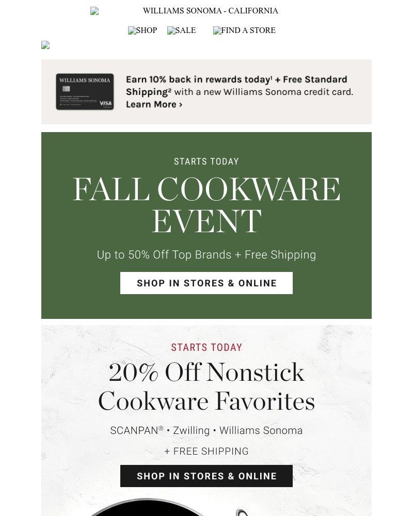Click the 20% Off Nonstick Cookware Favorites headline
The width and height of the screenshot is (413, 516).
pos(206,387)
